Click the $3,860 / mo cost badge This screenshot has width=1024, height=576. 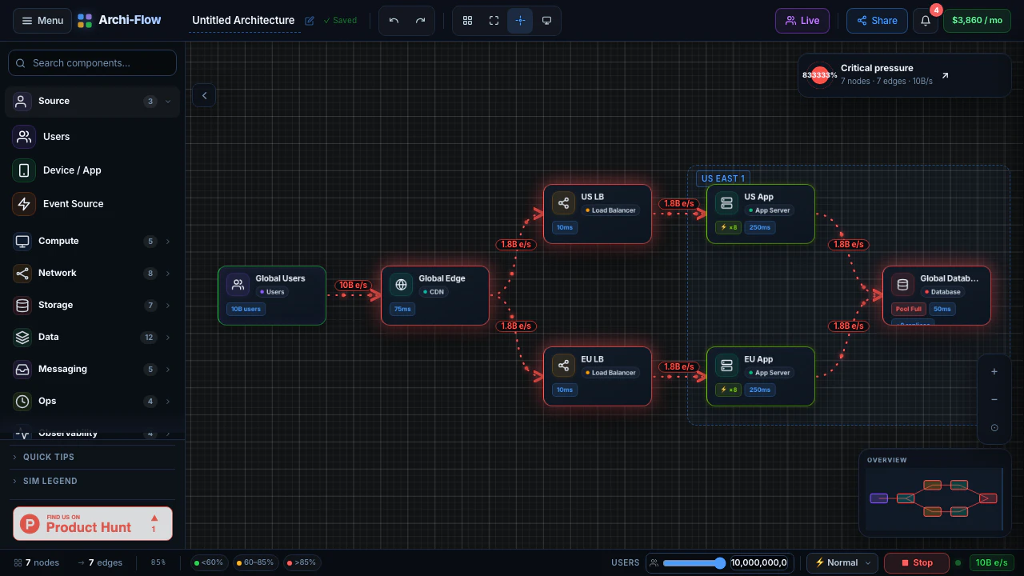pyautogui.click(x=977, y=21)
